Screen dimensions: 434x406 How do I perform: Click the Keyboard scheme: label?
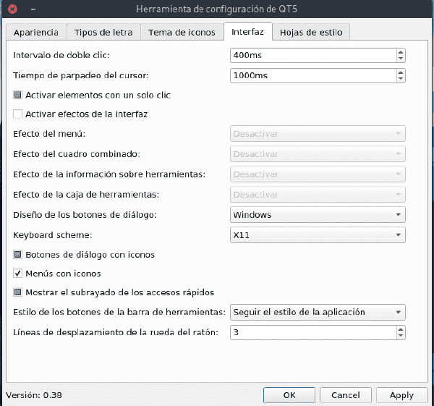click(53, 235)
